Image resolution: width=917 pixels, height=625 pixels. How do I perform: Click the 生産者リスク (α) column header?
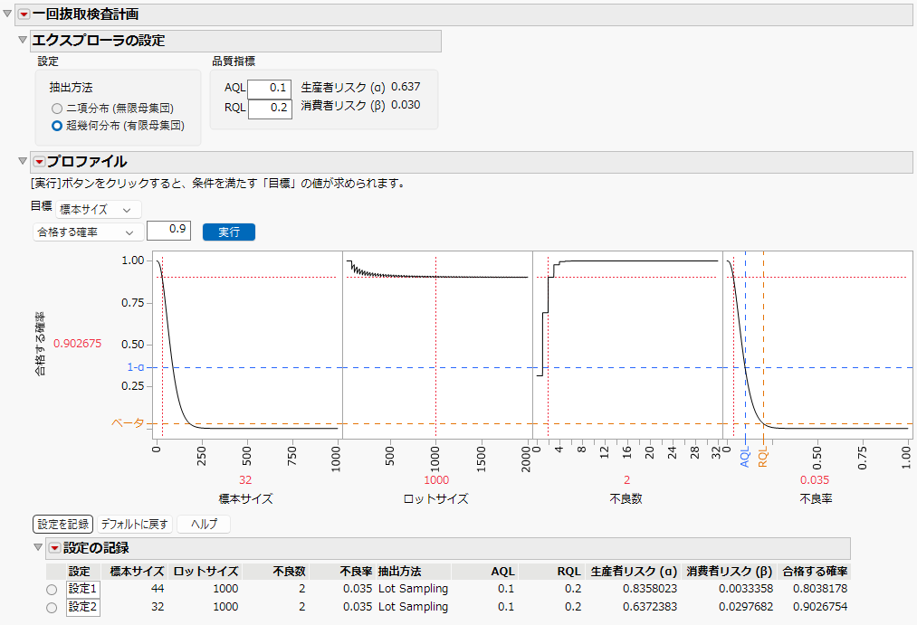[634, 572]
